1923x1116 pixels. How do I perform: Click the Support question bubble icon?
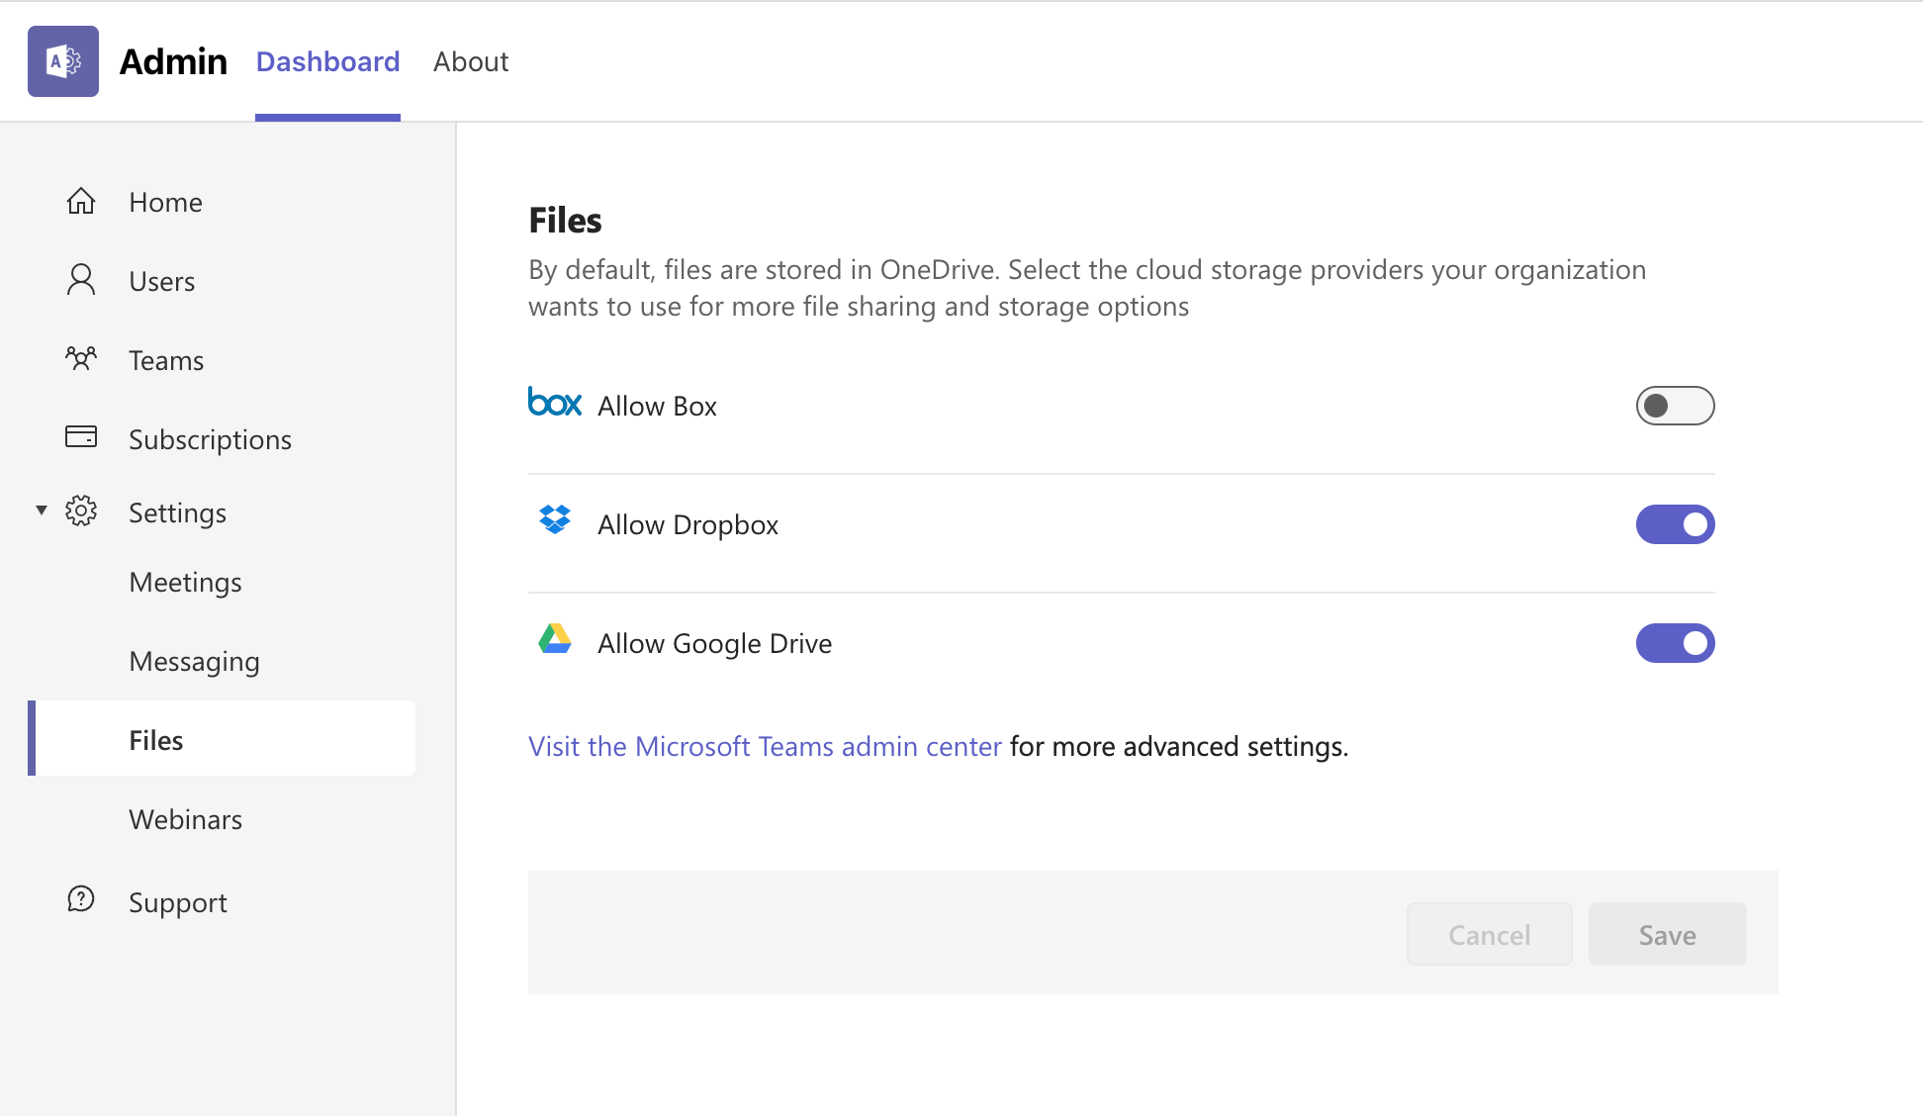pyautogui.click(x=81, y=899)
